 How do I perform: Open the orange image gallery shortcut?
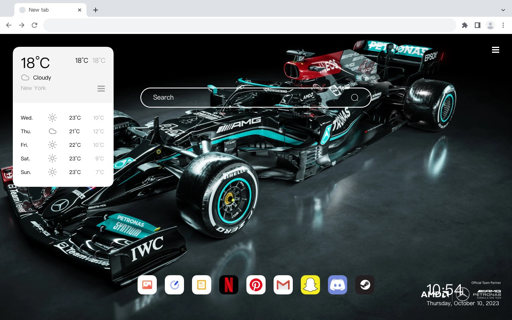(147, 285)
